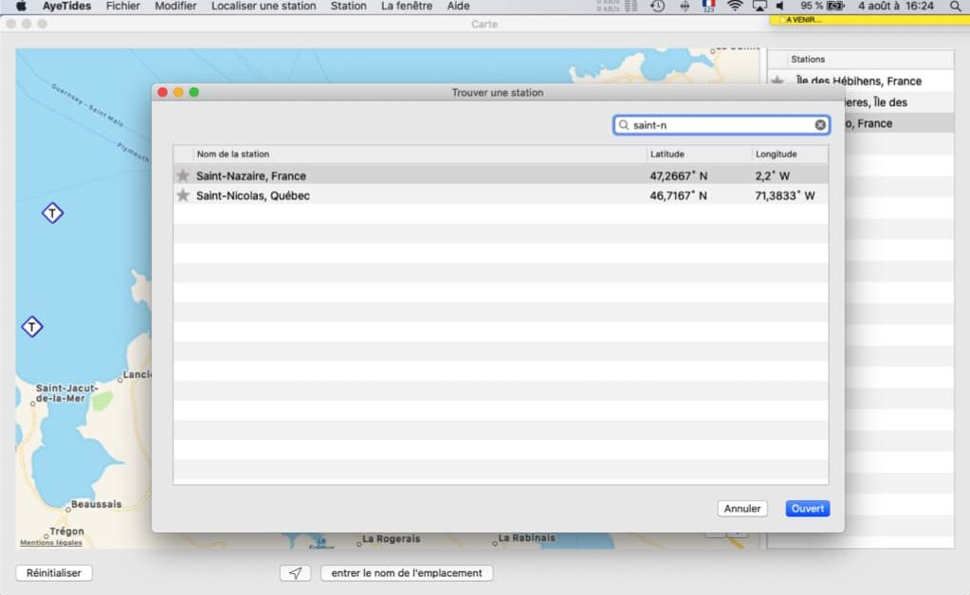This screenshot has height=595, width=970.
Task: Clear the station search field
Action: click(819, 125)
